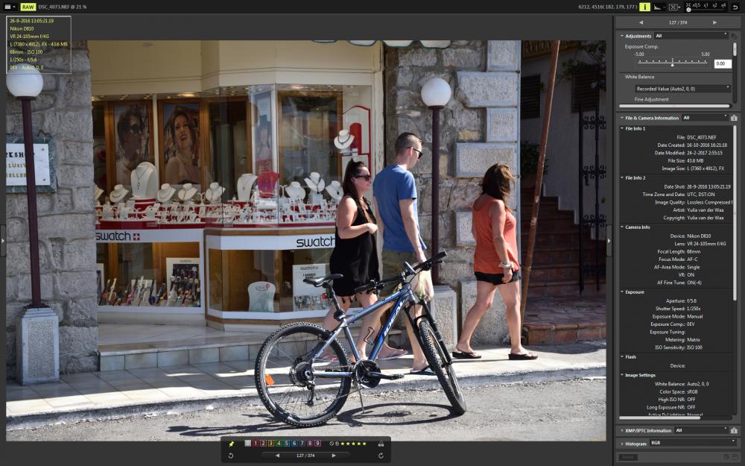
Task: Collapse the Exposure info group
Action: pos(622,292)
